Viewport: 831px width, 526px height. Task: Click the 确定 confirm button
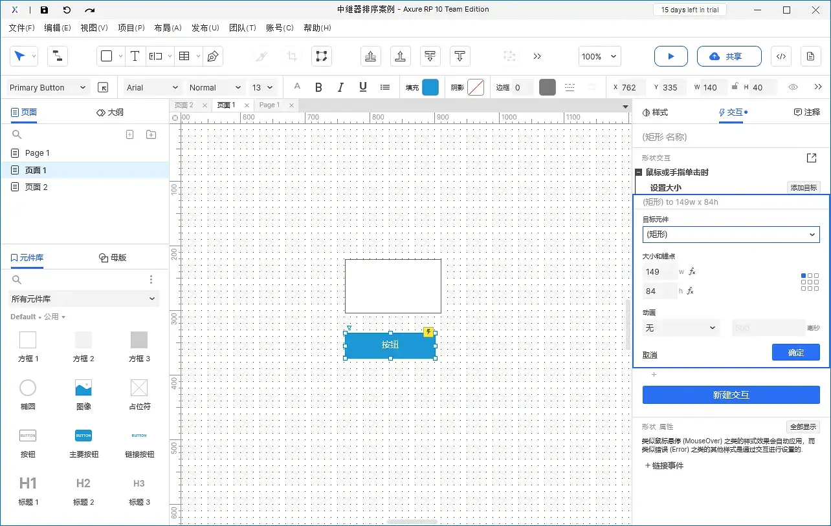coord(795,352)
